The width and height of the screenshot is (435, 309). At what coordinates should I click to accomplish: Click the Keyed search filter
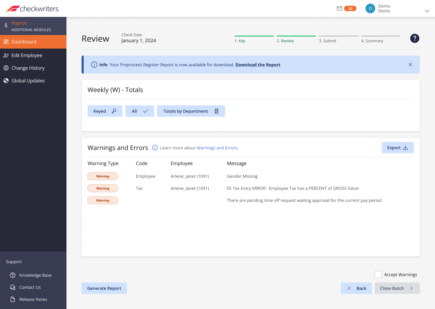tap(105, 111)
